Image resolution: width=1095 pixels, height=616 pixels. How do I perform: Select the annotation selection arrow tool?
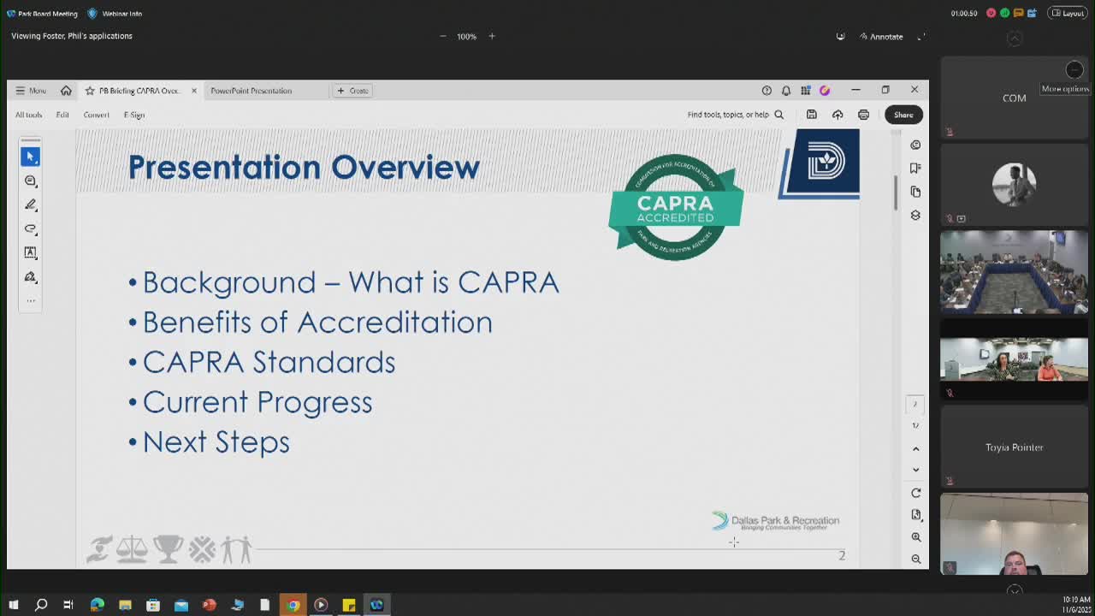pos(30,157)
